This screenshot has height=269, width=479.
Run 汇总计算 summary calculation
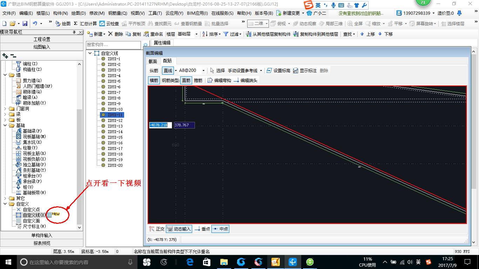(85, 23)
